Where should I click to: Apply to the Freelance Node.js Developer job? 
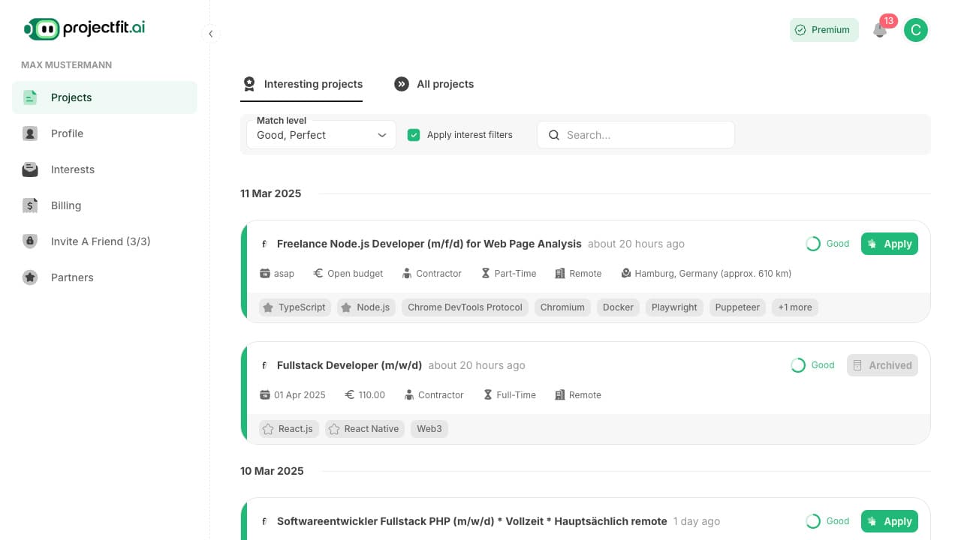[x=889, y=244]
